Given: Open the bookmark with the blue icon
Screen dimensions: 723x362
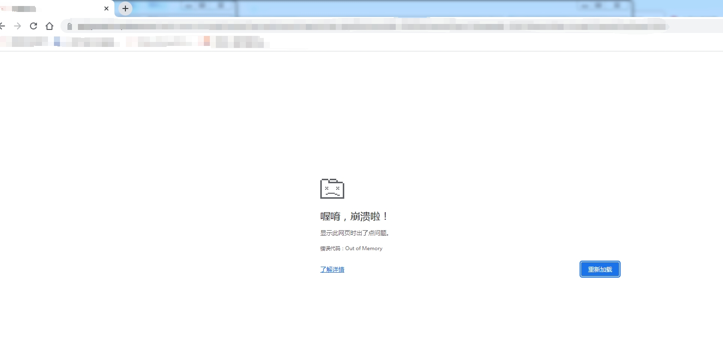Looking at the screenshot, I should click(x=86, y=42).
